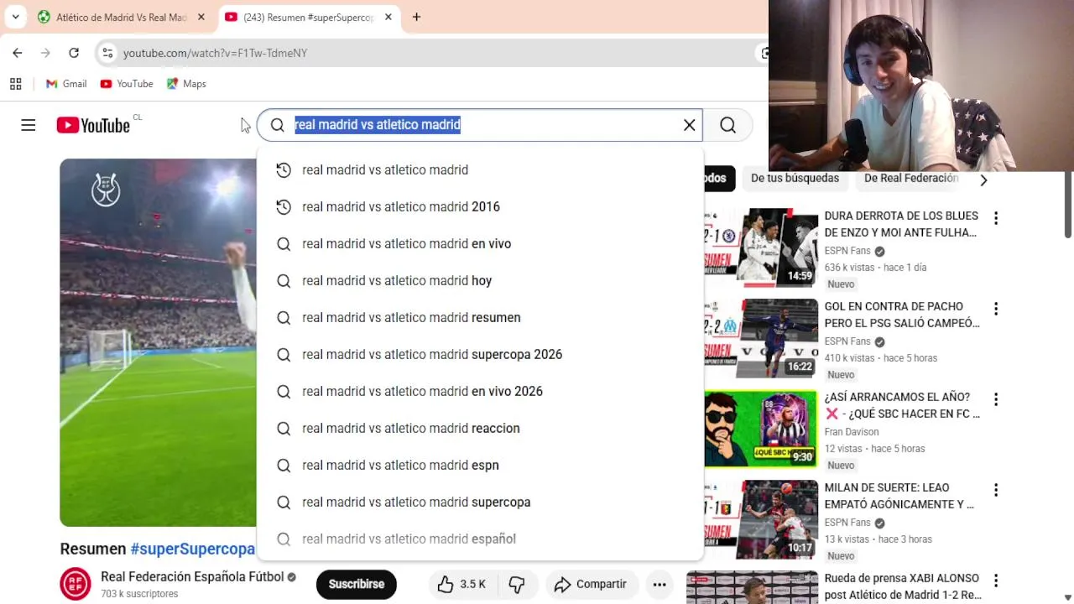
Task: Open 10:17 Milan video thumbnail
Action: (761, 519)
